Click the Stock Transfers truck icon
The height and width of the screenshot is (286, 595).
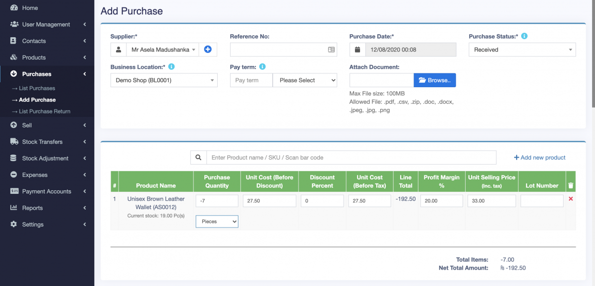coord(13,142)
